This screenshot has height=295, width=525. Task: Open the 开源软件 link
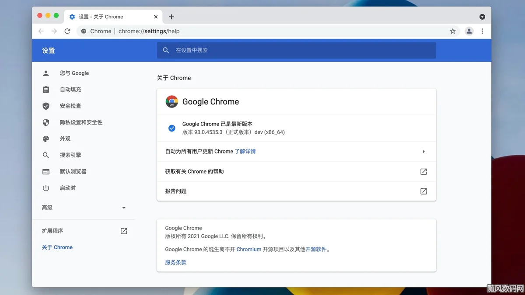[x=316, y=250]
